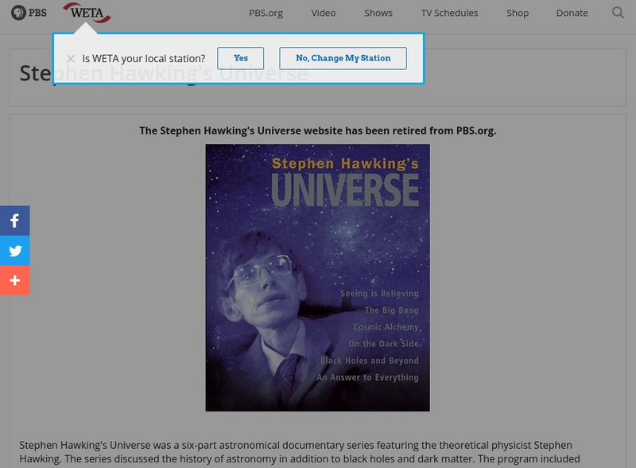Image resolution: width=636 pixels, height=468 pixels.
Task: Open the site search
Action: tap(616, 13)
